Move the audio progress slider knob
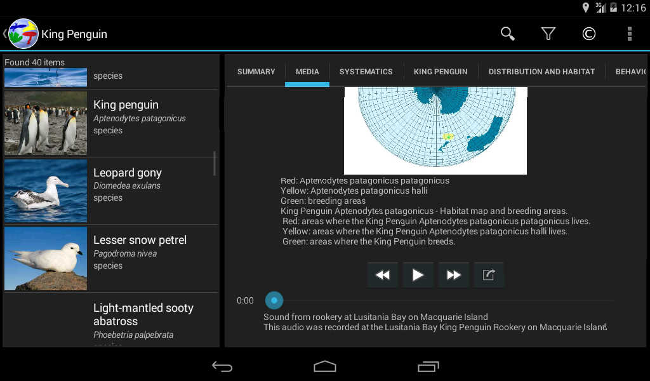650x381 pixels. pos(274,300)
